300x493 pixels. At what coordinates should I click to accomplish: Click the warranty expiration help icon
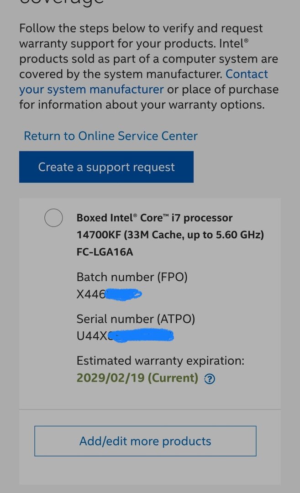210,379
